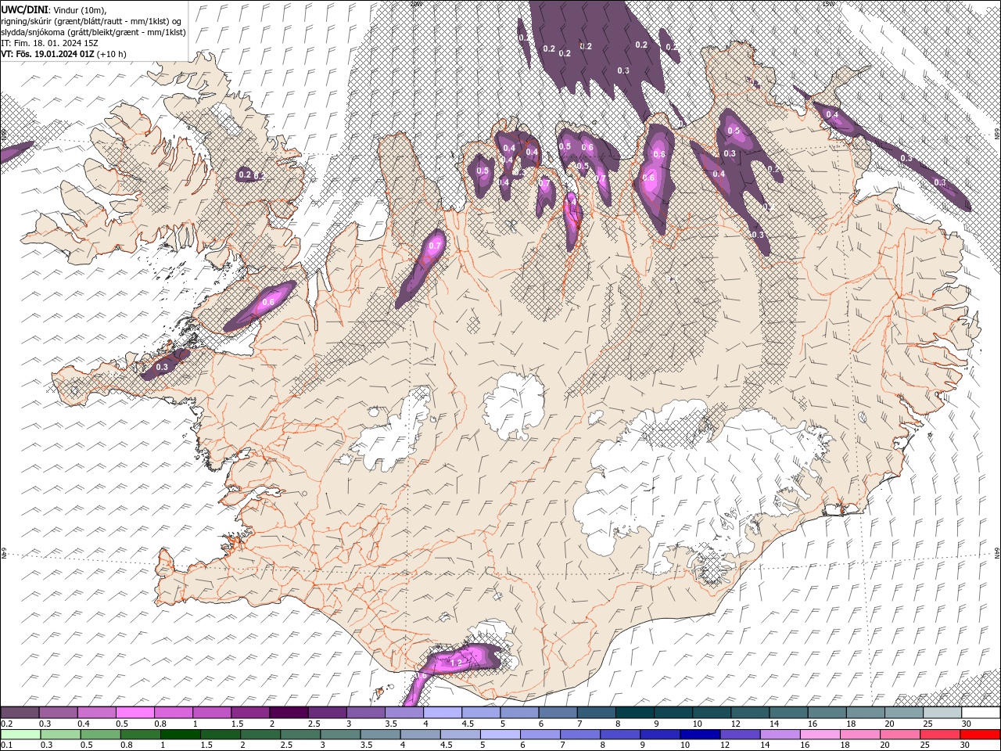
Task: Click the light pink swatch above '16' in lower legend row
Action: [x=820, y=735]
